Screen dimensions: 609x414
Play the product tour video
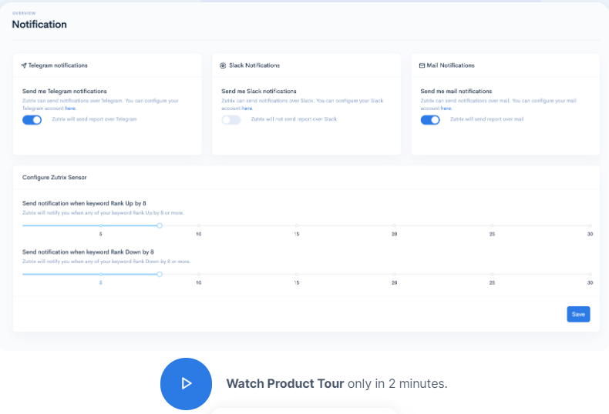coord(186,383)
